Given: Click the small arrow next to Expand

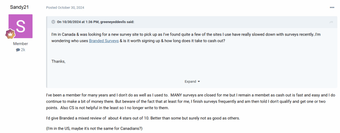Looking at the screenshot, I should 199,82.
